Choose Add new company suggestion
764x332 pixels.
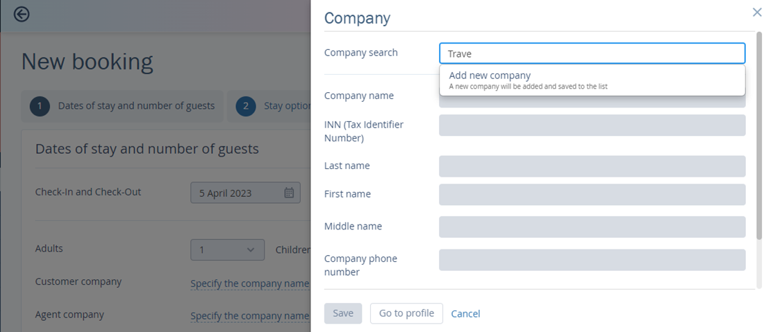pos(592,80)
